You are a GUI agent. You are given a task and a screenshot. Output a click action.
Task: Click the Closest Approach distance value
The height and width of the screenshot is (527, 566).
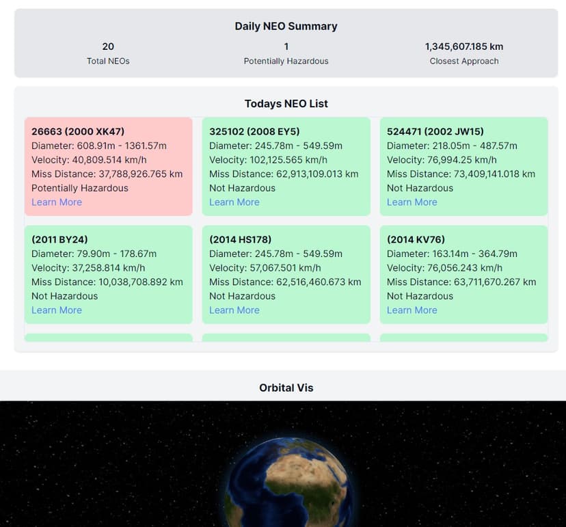tap(464, 46)
